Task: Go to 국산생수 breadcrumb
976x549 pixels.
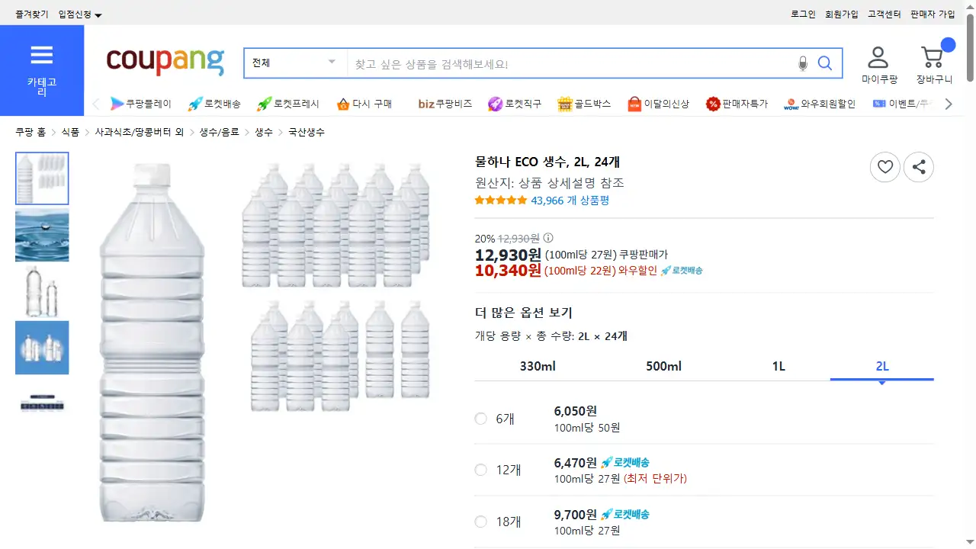Action: (307, 132)
